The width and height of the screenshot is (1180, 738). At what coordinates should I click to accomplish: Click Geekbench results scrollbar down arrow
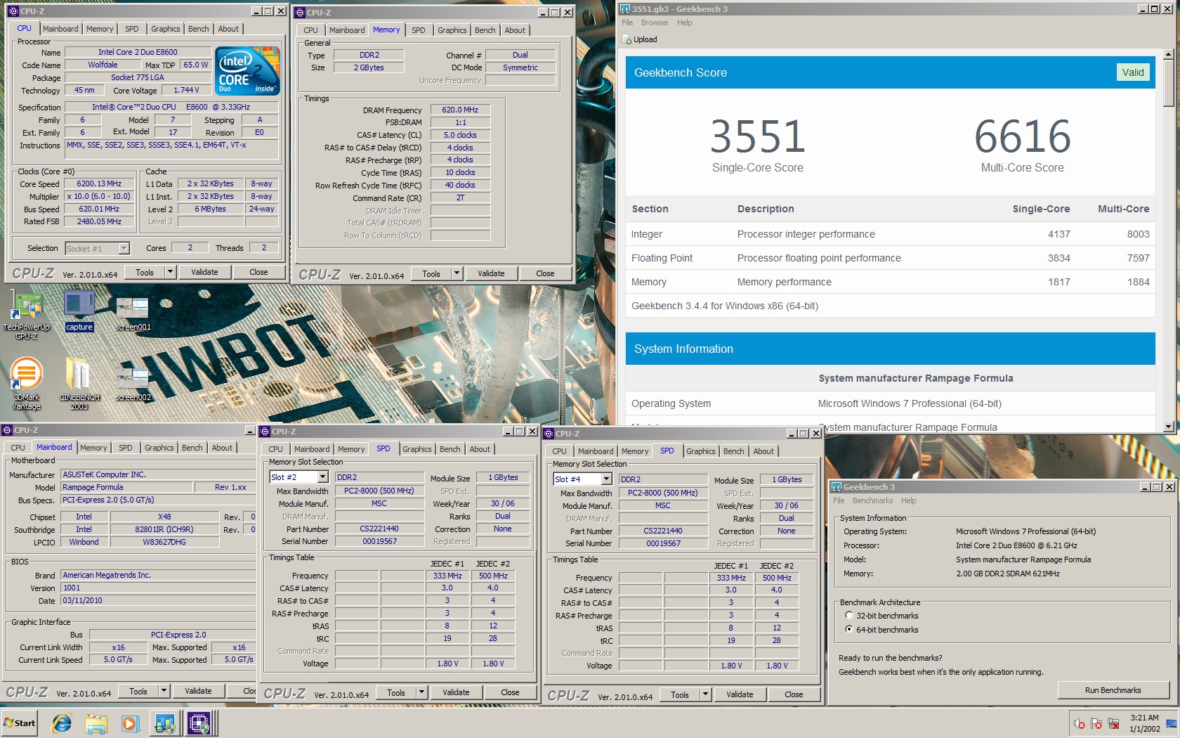1168,427
